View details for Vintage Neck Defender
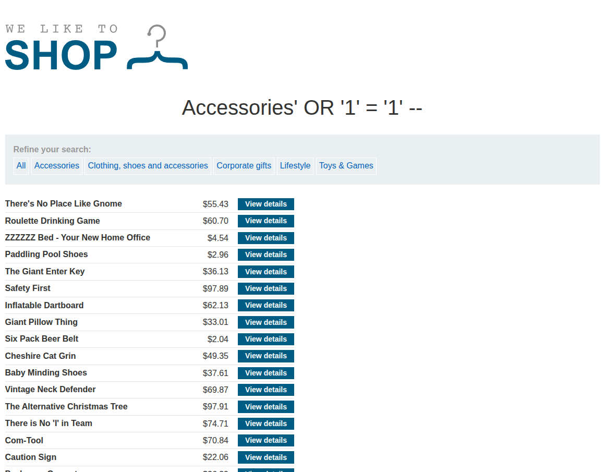The width and height of the screenshot is (605, 472). pyautogui.click(x=266, y=390)
